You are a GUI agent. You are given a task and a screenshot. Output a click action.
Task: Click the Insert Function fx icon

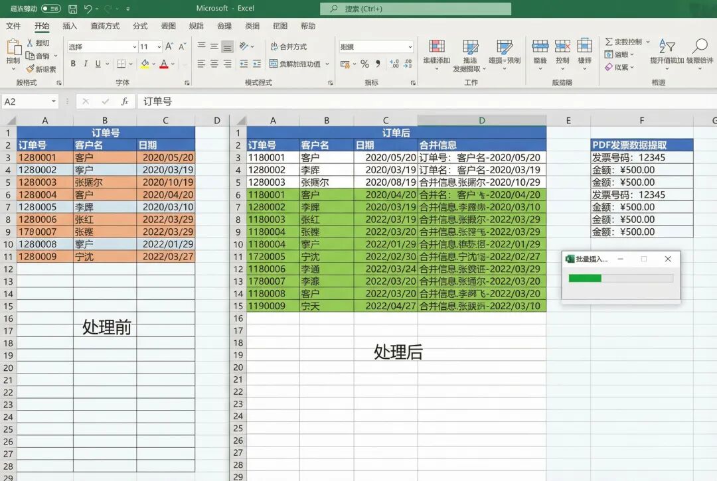(x=124, y=102)
